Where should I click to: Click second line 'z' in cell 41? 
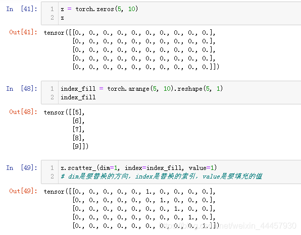click(x=63, y=18)
